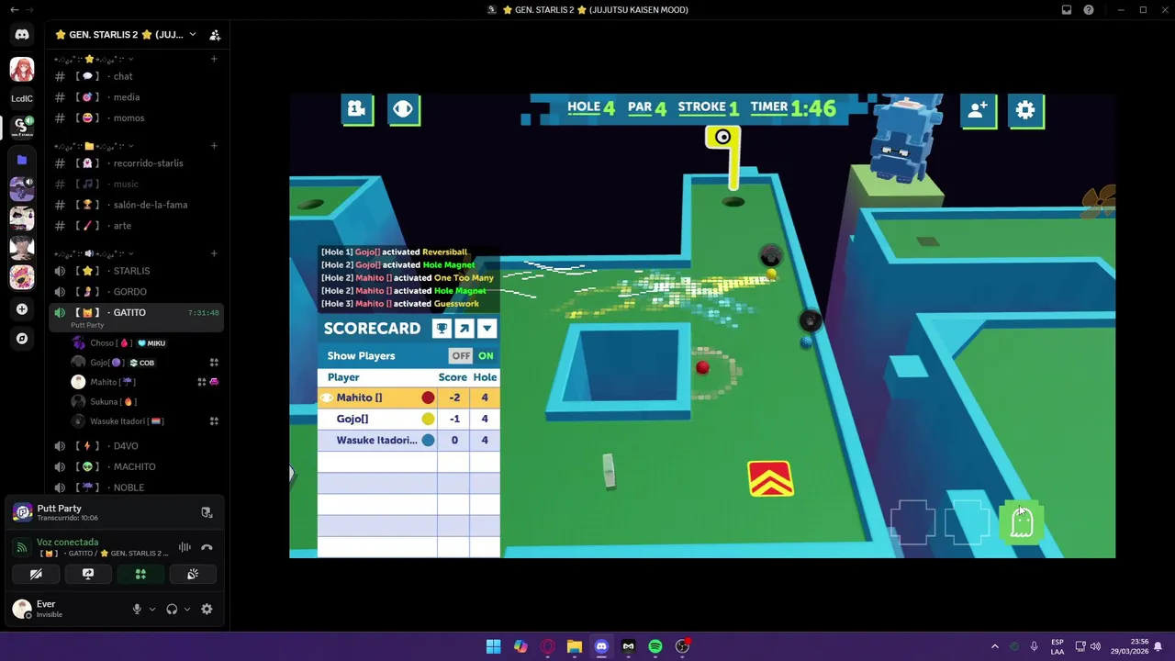This screenshot has width=1175, height=661.
Task: Add a channel to the first category
Action: [214, 59]
